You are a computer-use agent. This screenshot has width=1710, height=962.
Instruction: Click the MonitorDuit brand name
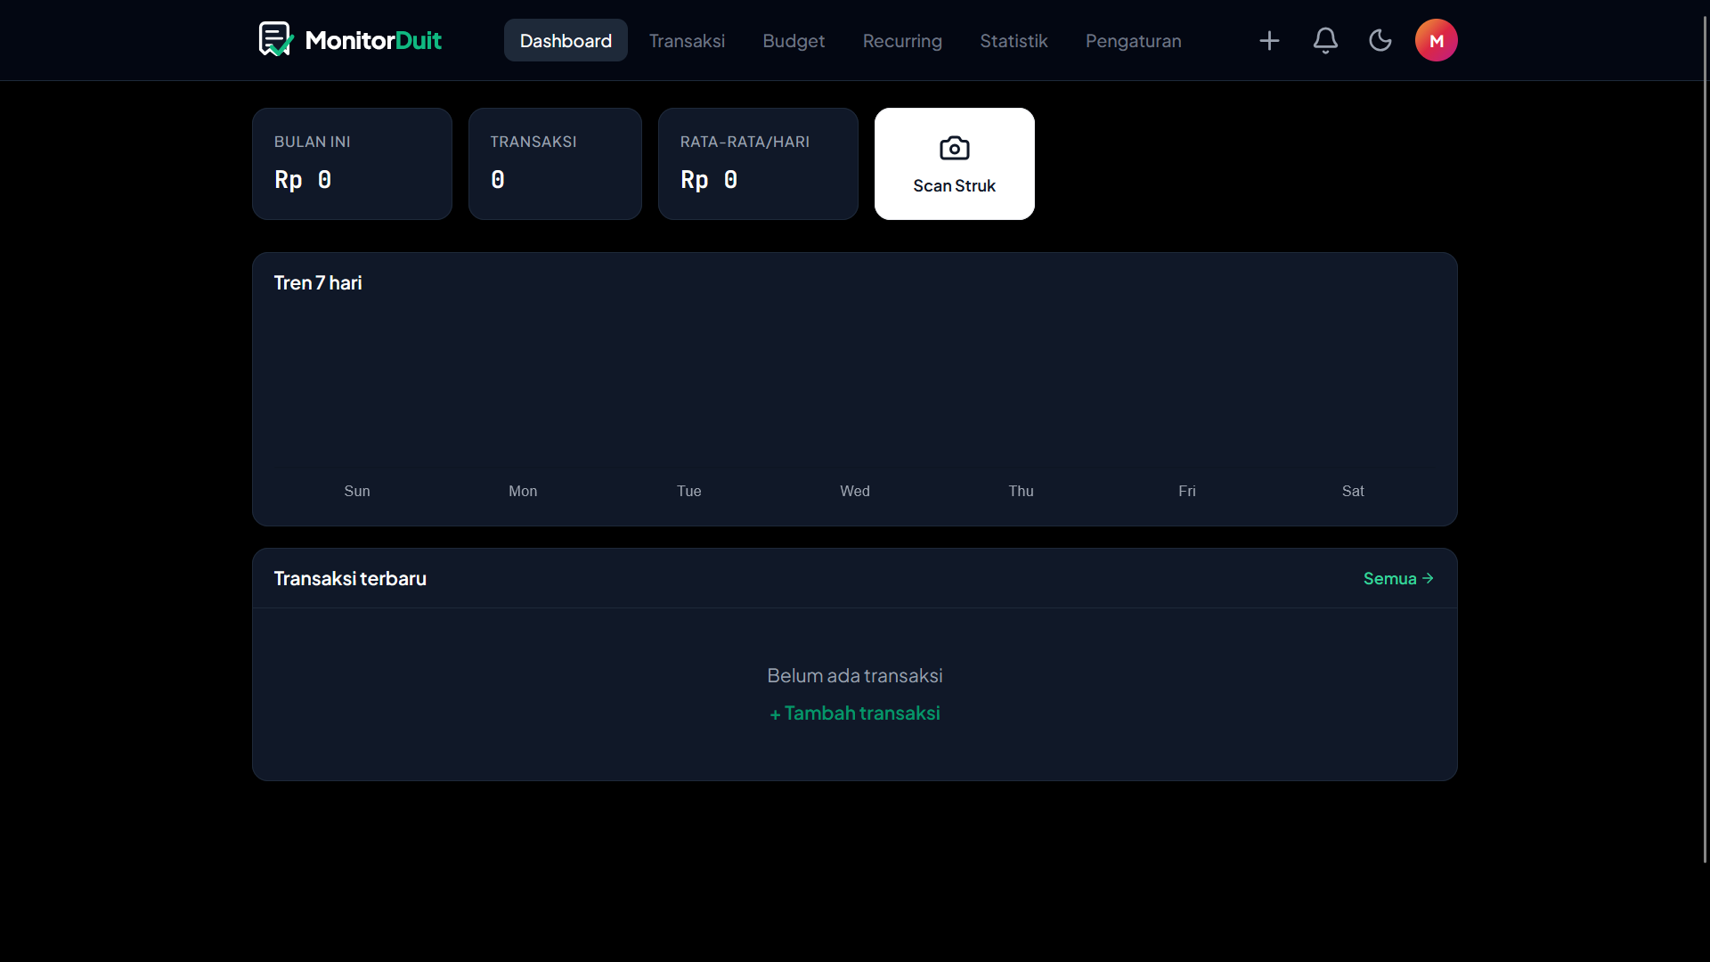click(x=373, y=40)
